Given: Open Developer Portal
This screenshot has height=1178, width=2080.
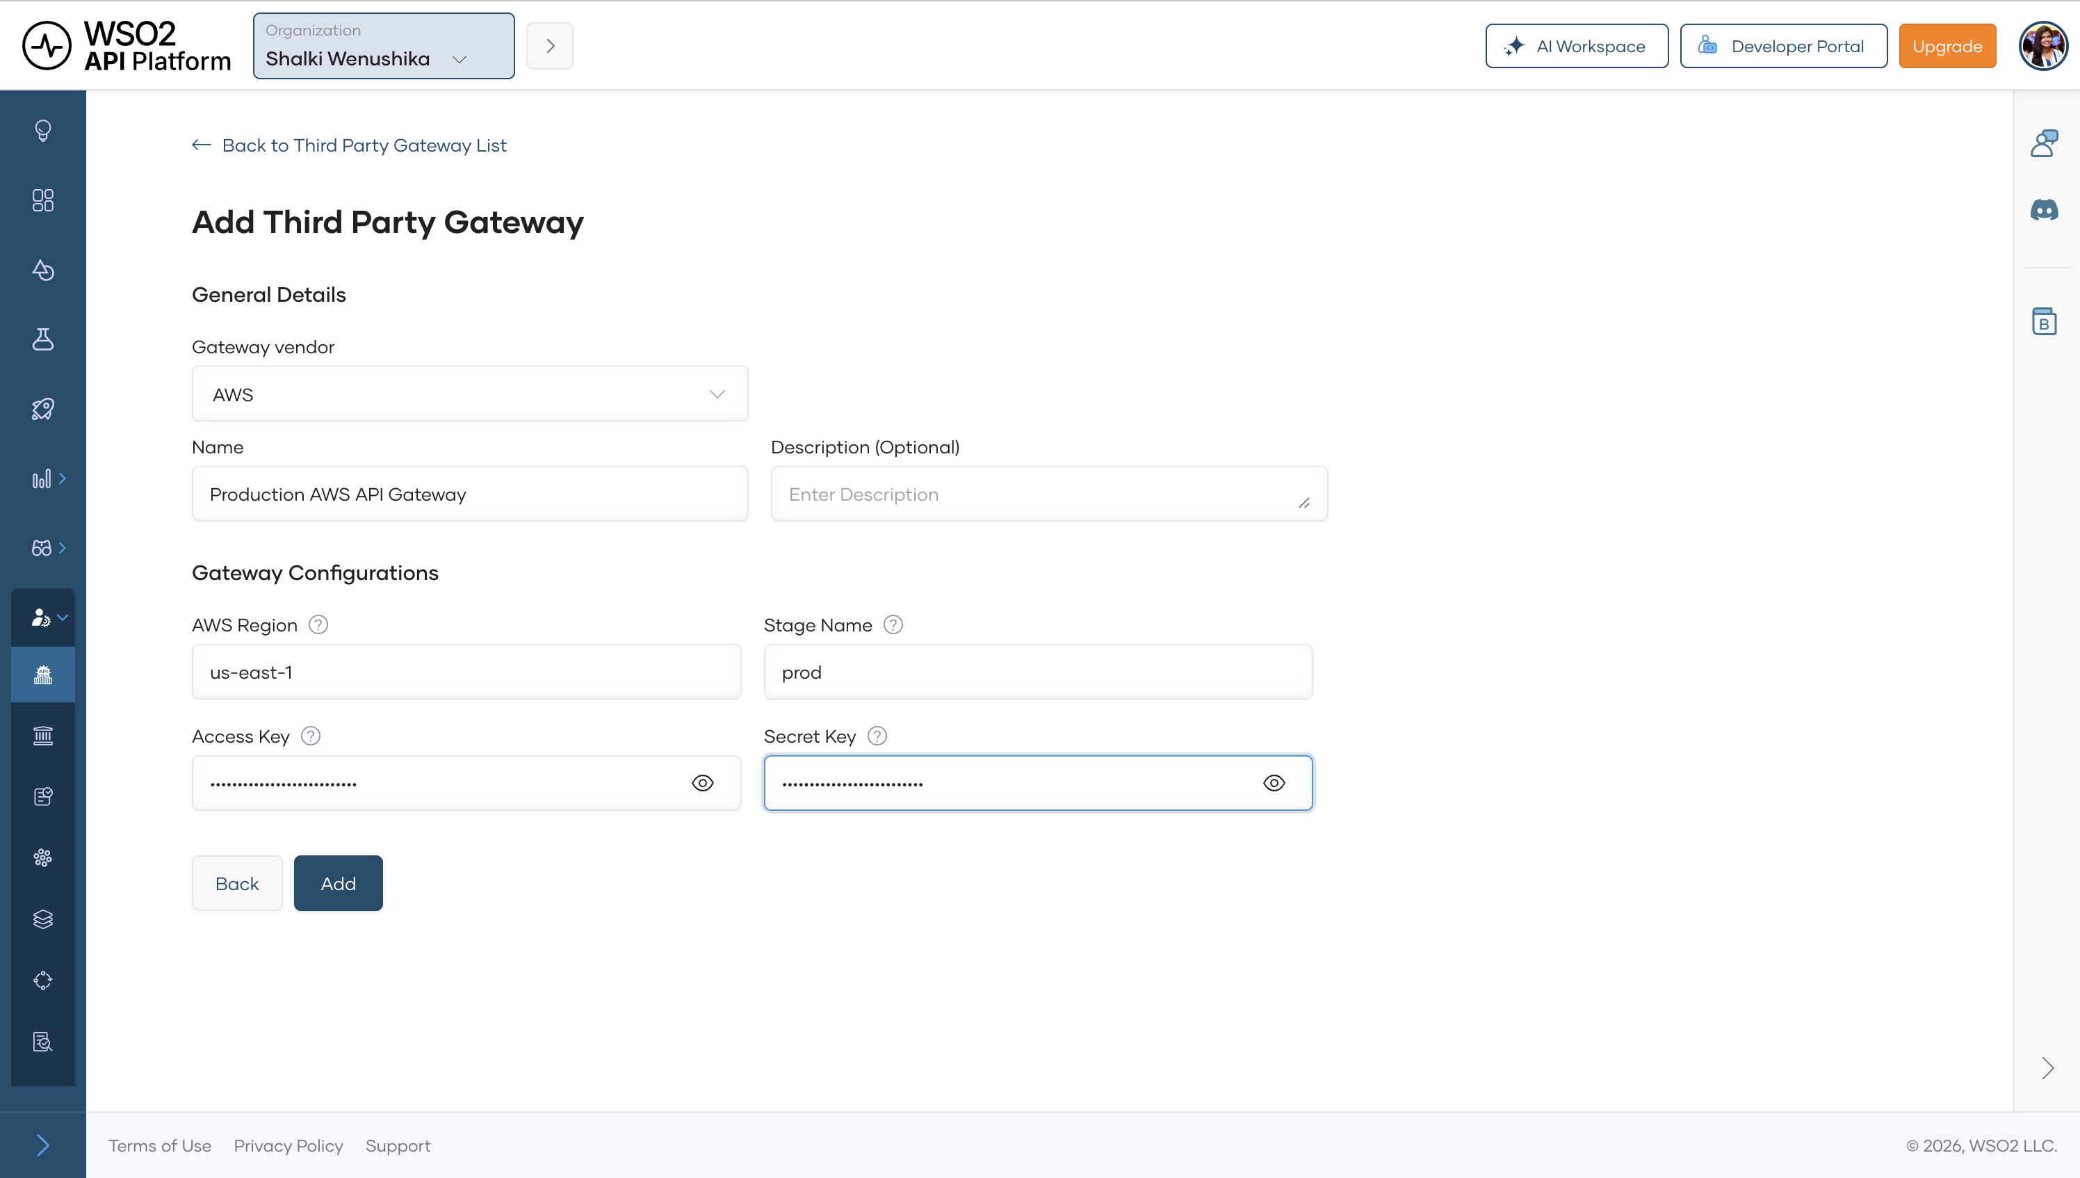Looking at the screenshot, I should tap(1783, 46).
